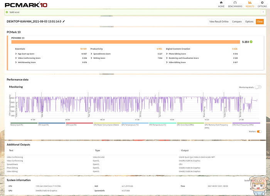The width and height of the screenshot is (270, 196).
Task: Click the Output column header
Action: pos(185,150)
